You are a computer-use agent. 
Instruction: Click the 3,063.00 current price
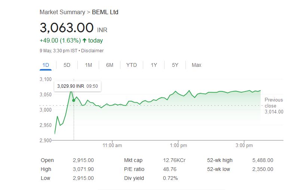tap(67, 28)
